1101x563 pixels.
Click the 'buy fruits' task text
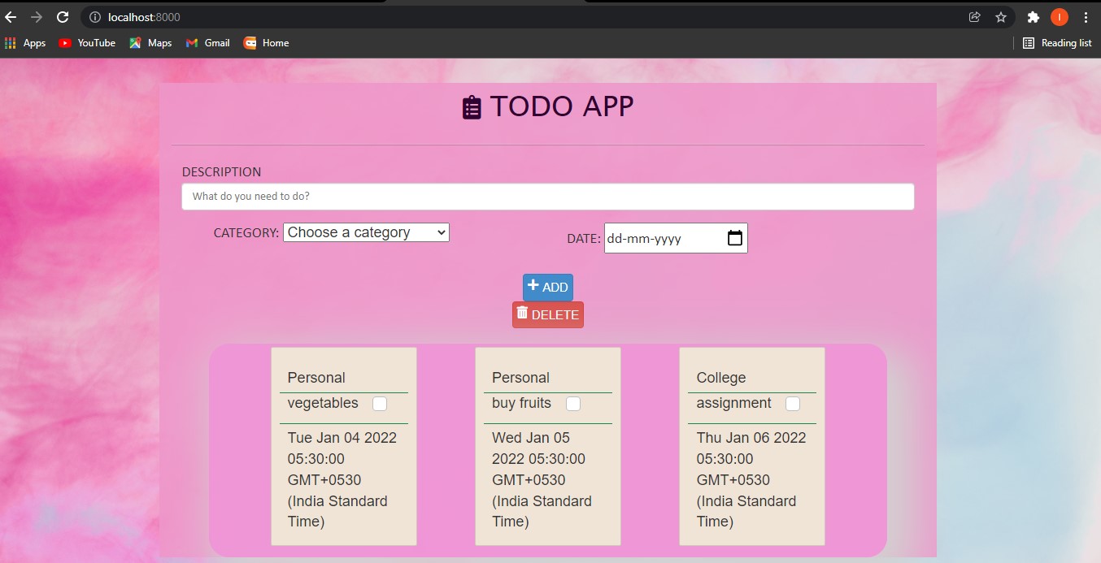point(521,403)
